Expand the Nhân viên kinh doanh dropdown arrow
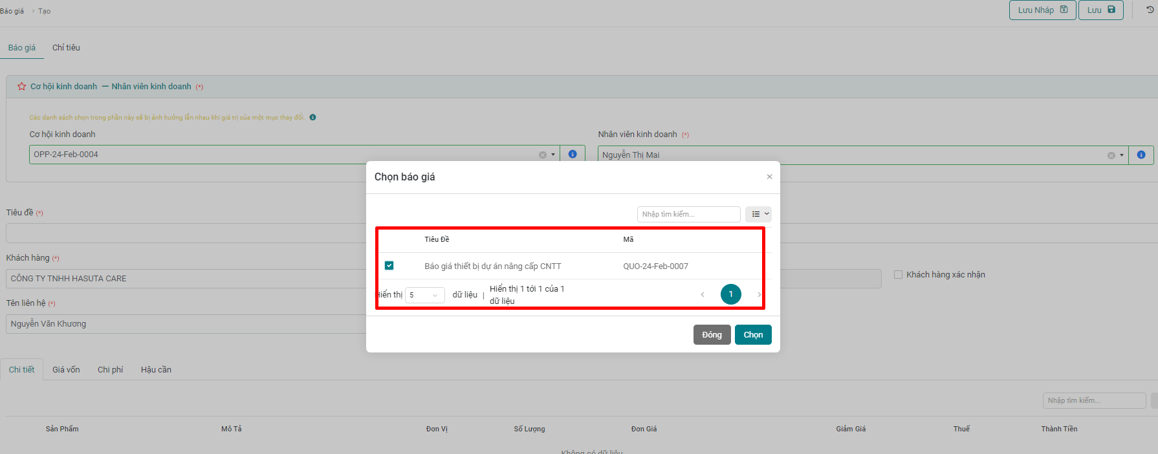1158x454 pixels. coord(1121,155)
